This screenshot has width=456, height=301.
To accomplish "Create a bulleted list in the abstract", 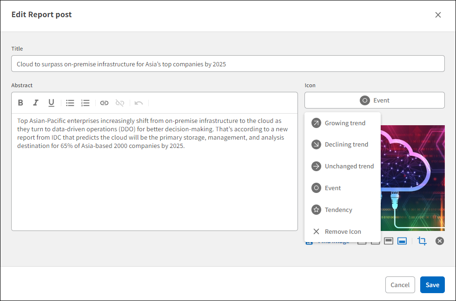I will point(70,102).
